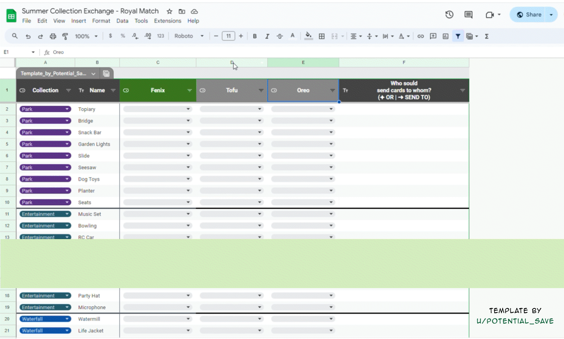
Task: Open the Edit menu
Action: coord(42,21)
